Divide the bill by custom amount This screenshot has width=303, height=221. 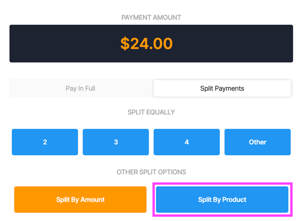pos(80,199)
